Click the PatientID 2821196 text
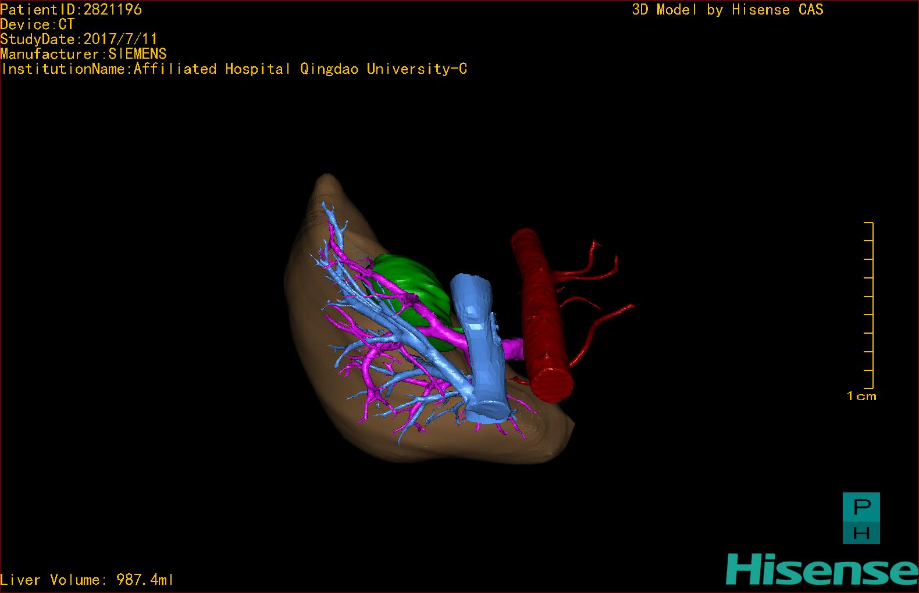 pos(71,9)
